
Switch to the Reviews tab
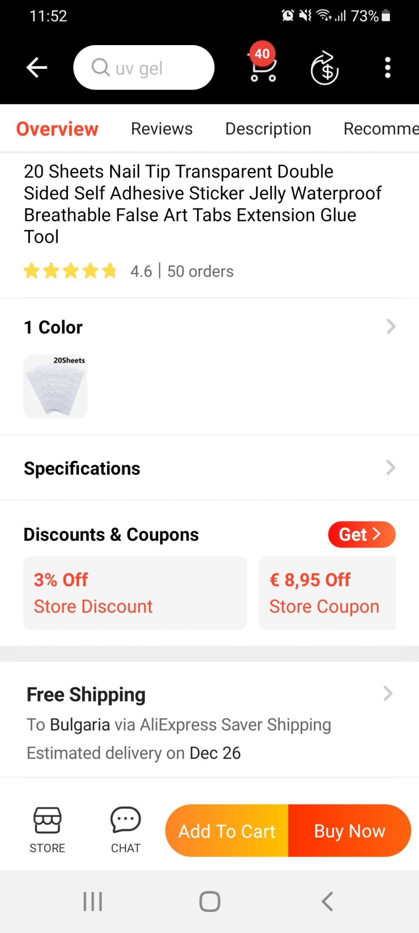pos(162,129)
